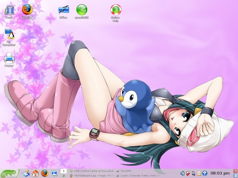Click the blue question mark help tray icon

[205, 173]
